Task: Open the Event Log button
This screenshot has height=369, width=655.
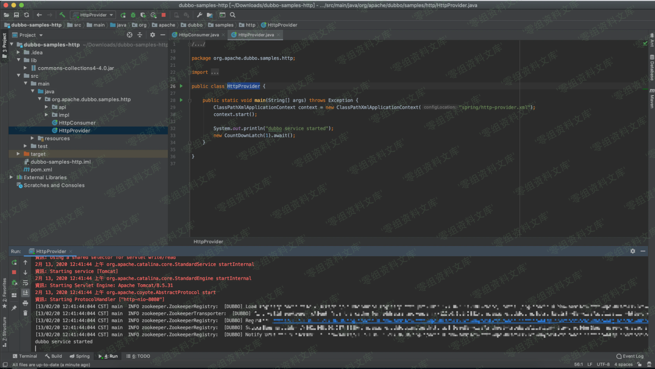Action: (x=630, y=356)
